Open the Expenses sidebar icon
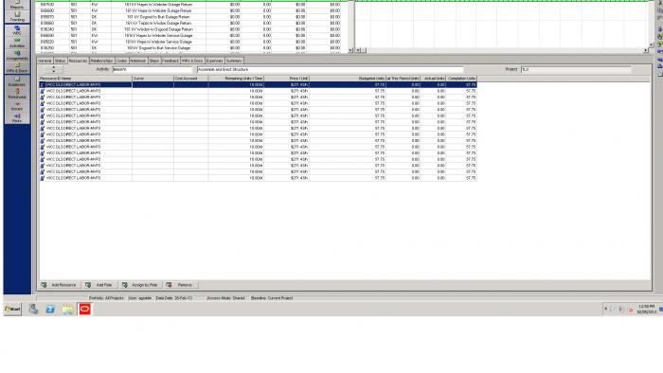663x373 pixels. coord(17,81)
